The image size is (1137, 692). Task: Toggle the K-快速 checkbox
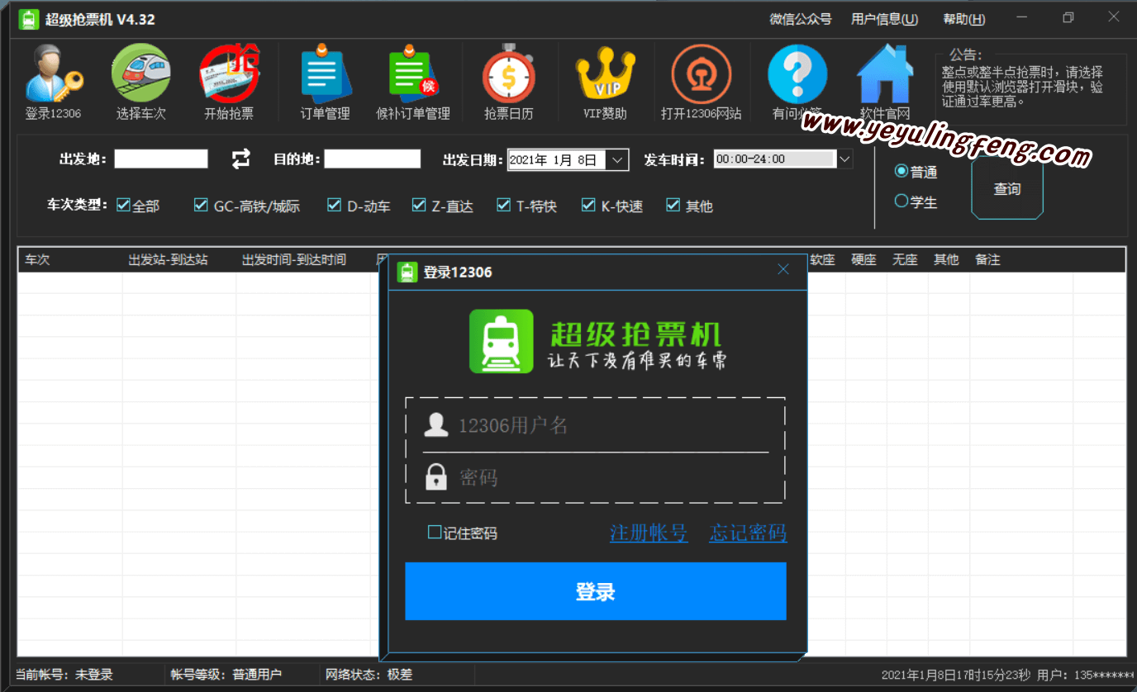pyautogui.click(x=588, y=205)
